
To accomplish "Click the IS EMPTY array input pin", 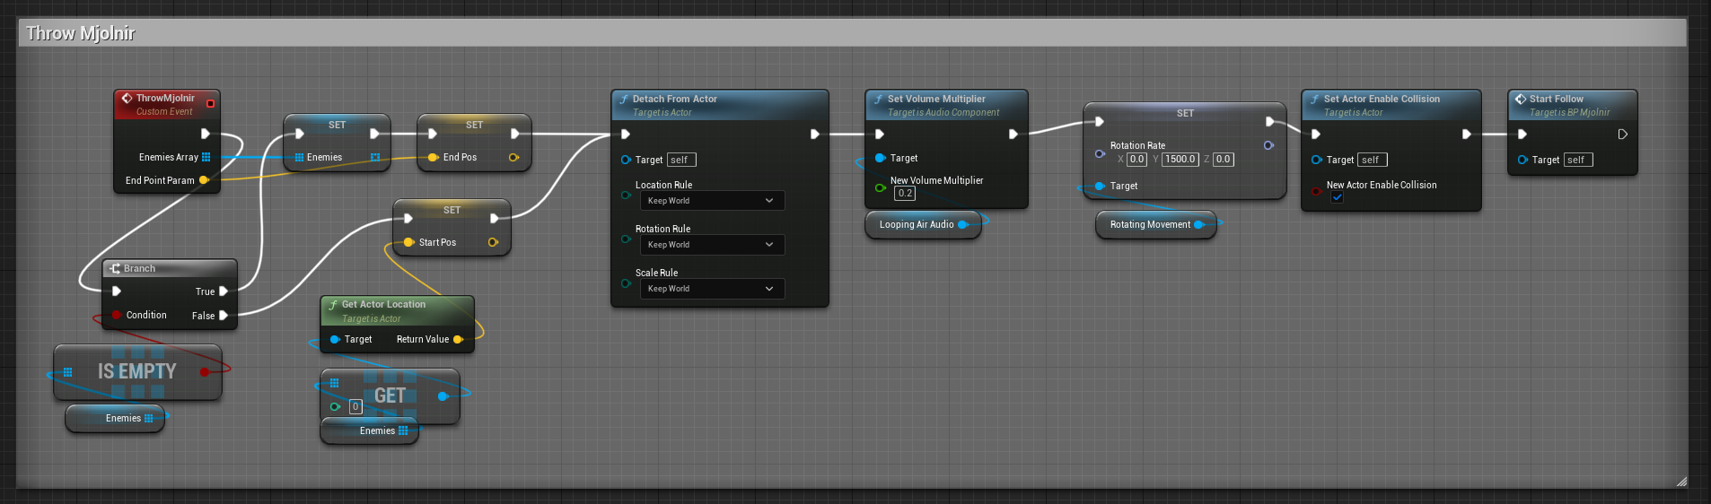I will [67, 372].
